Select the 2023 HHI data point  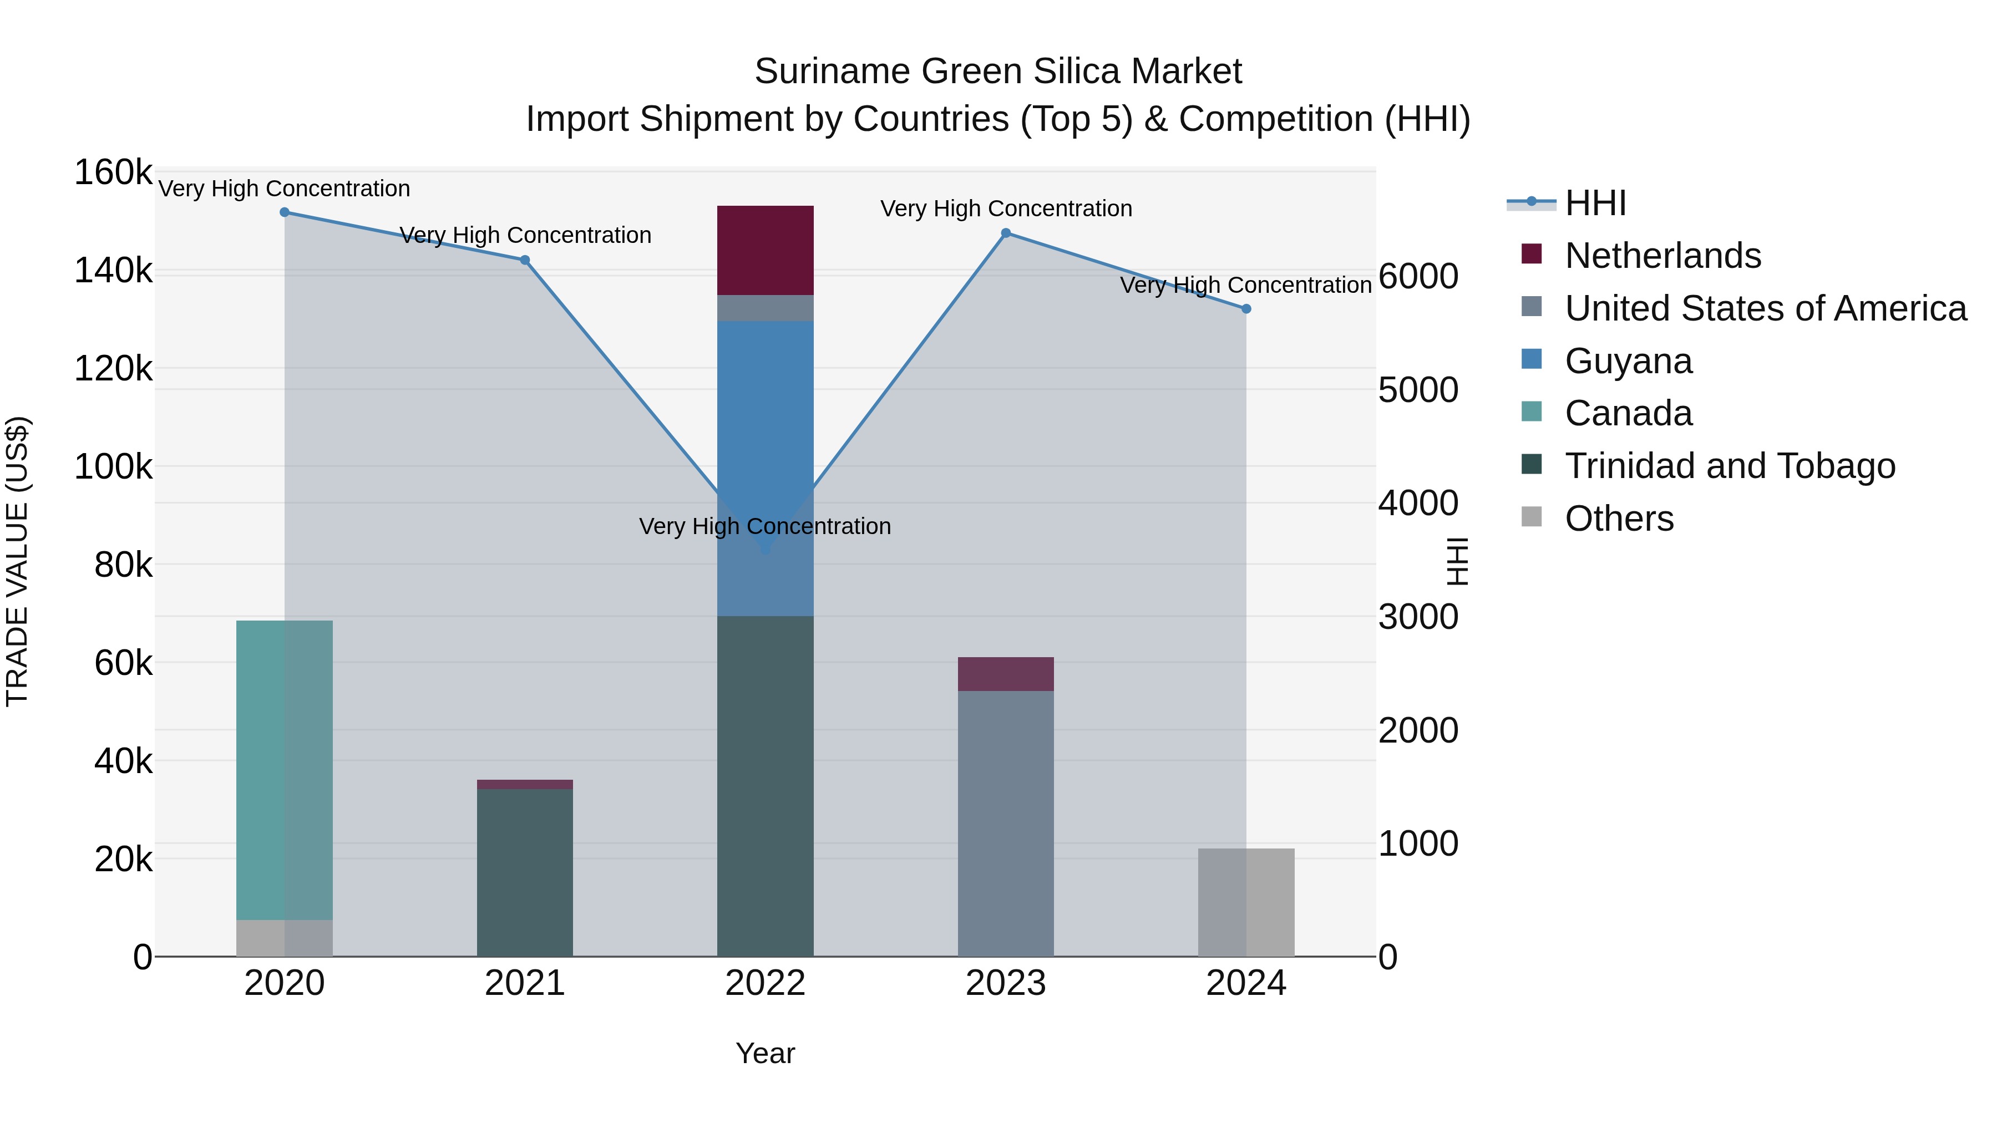(x=1006, y=233)
